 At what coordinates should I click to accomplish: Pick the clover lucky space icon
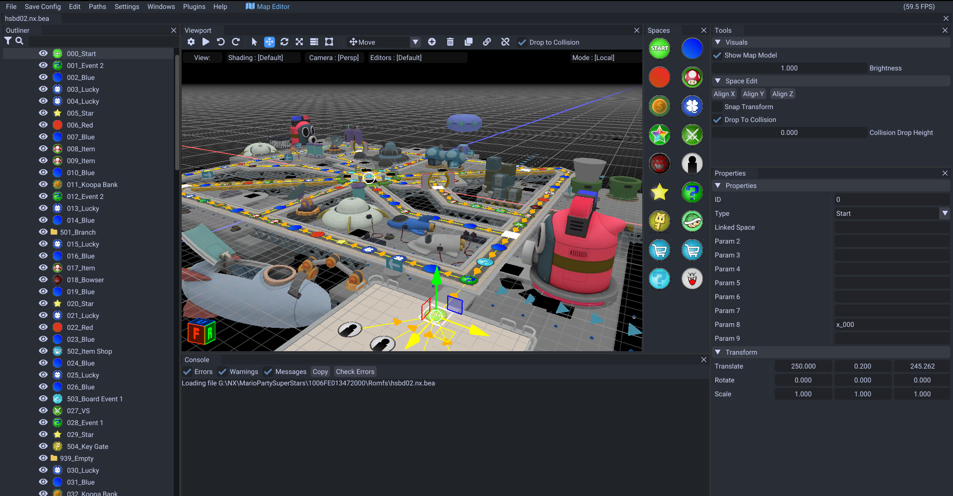point(692,106)
